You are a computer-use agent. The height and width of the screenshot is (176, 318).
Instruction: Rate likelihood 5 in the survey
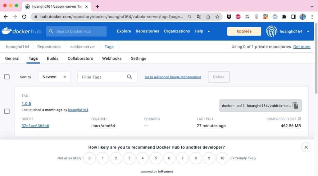point(156,158)
